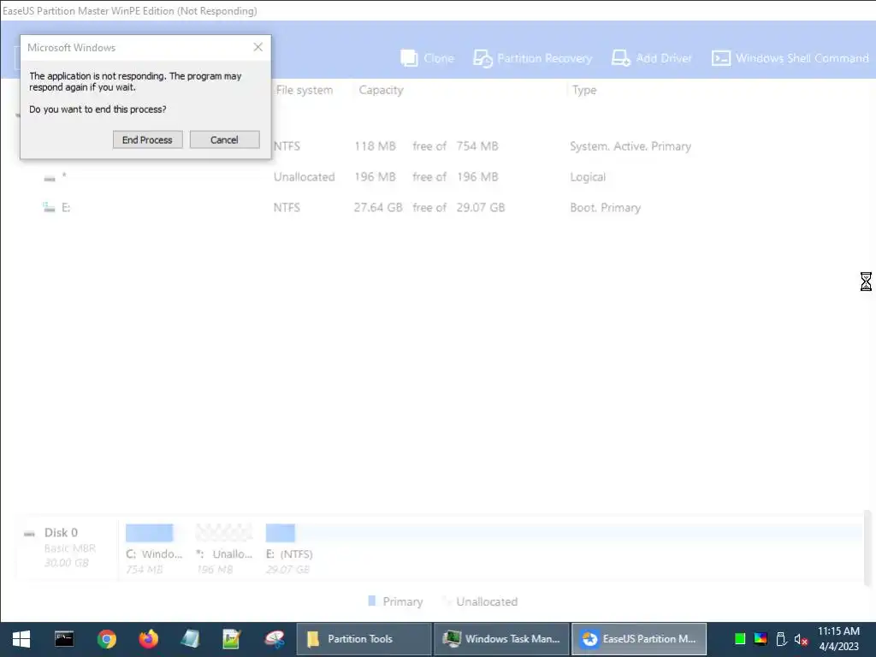Click the Logical type cell
Viewport: 876px width, 657px height.
click(x=588, y=177)
